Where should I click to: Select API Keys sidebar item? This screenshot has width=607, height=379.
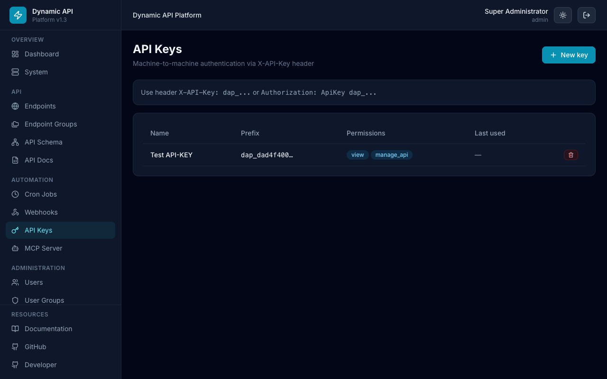[60, 230]
